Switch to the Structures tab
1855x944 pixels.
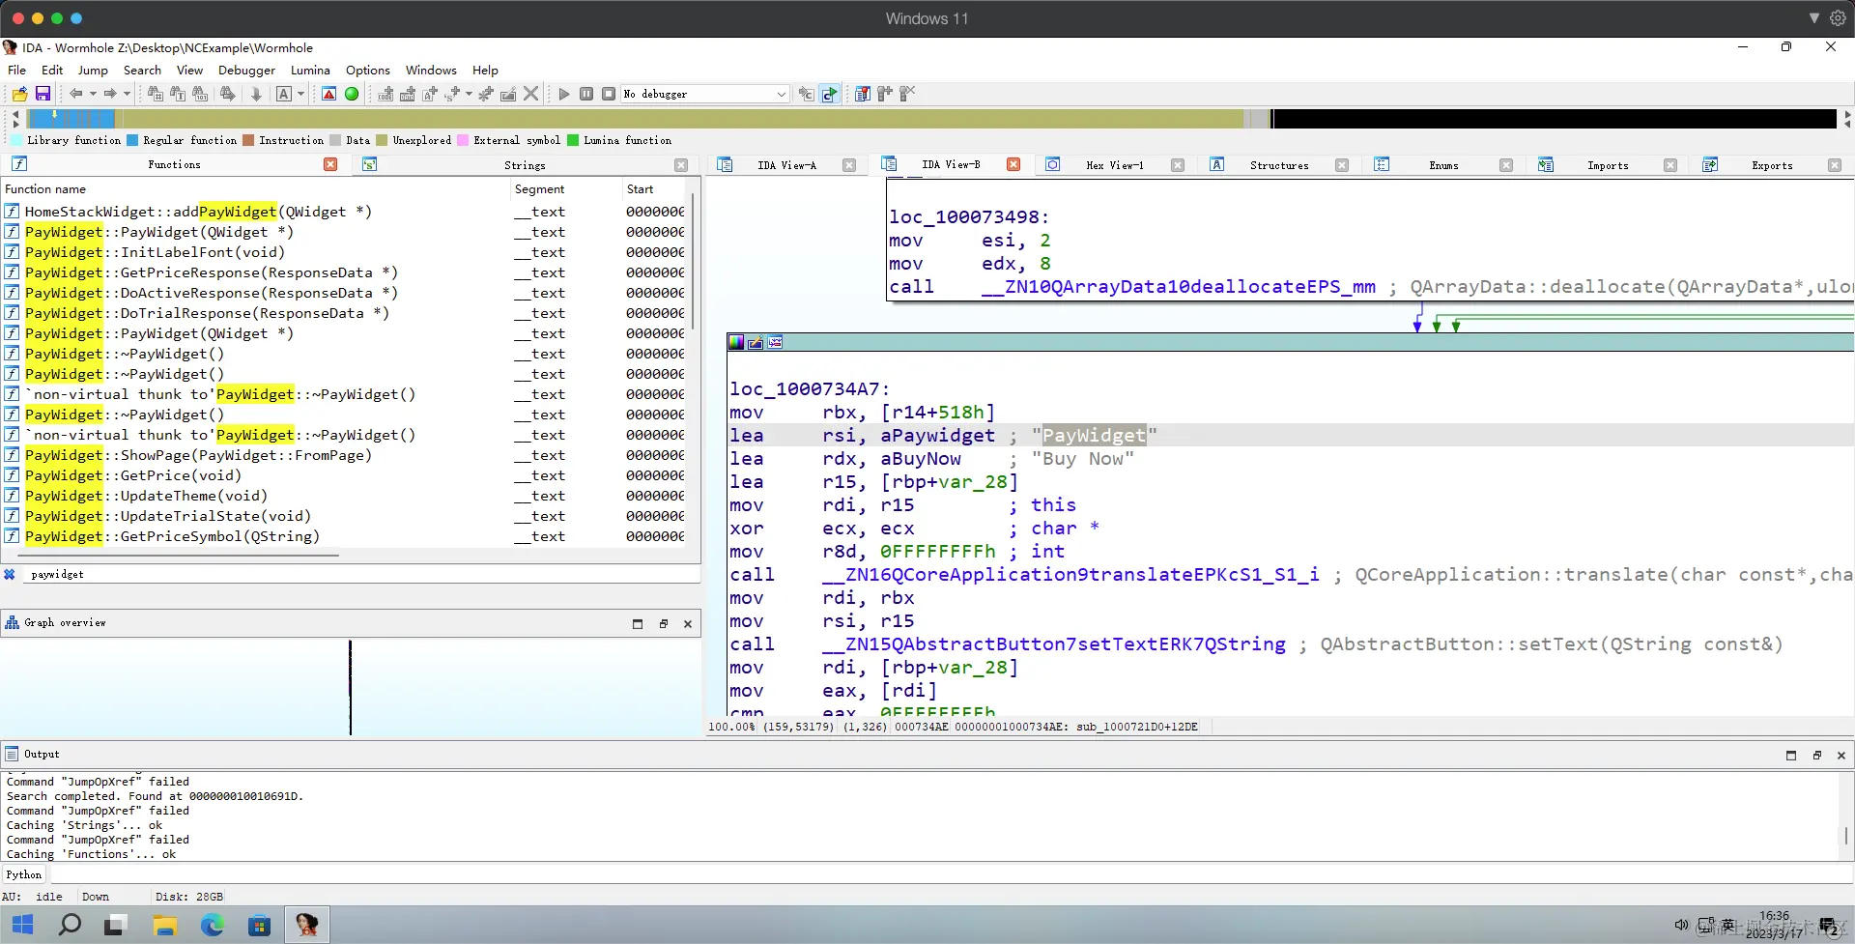(x=1279, y=165)
